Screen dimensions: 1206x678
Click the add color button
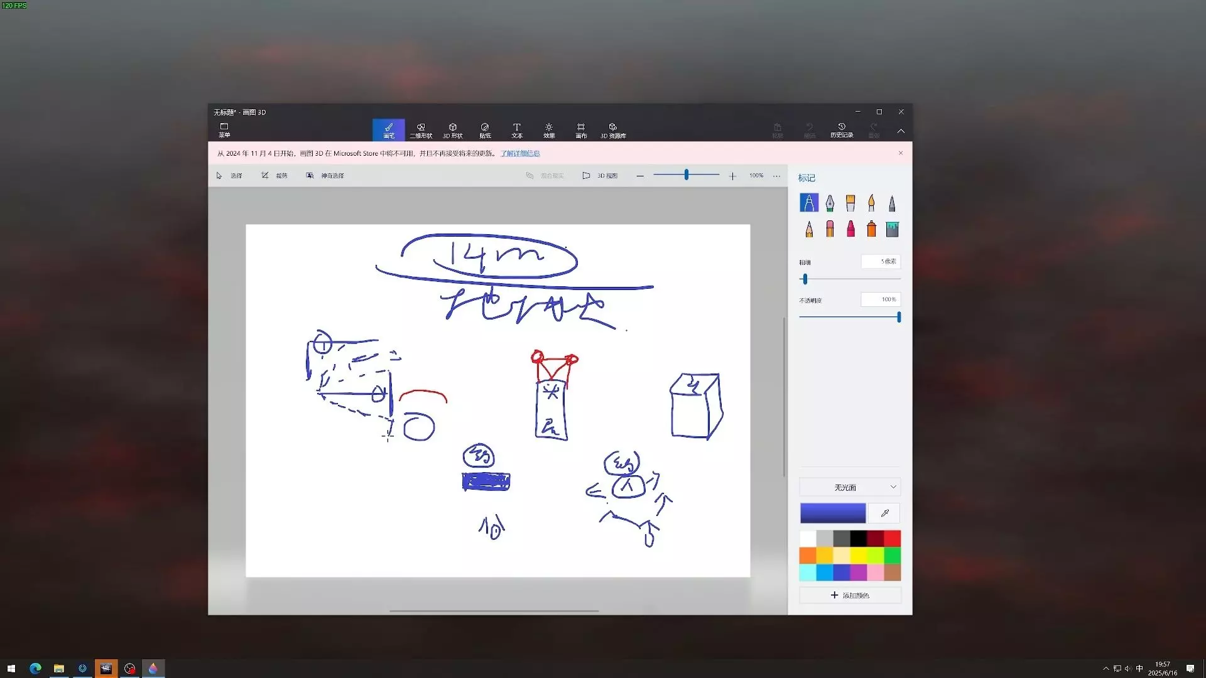pos(849,595)
